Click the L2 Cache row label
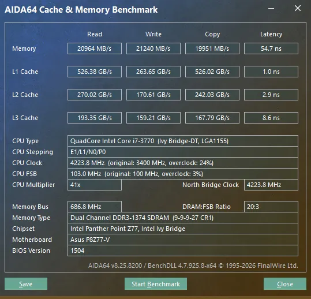Screen dimensions: 311x299 click(25, 95)
